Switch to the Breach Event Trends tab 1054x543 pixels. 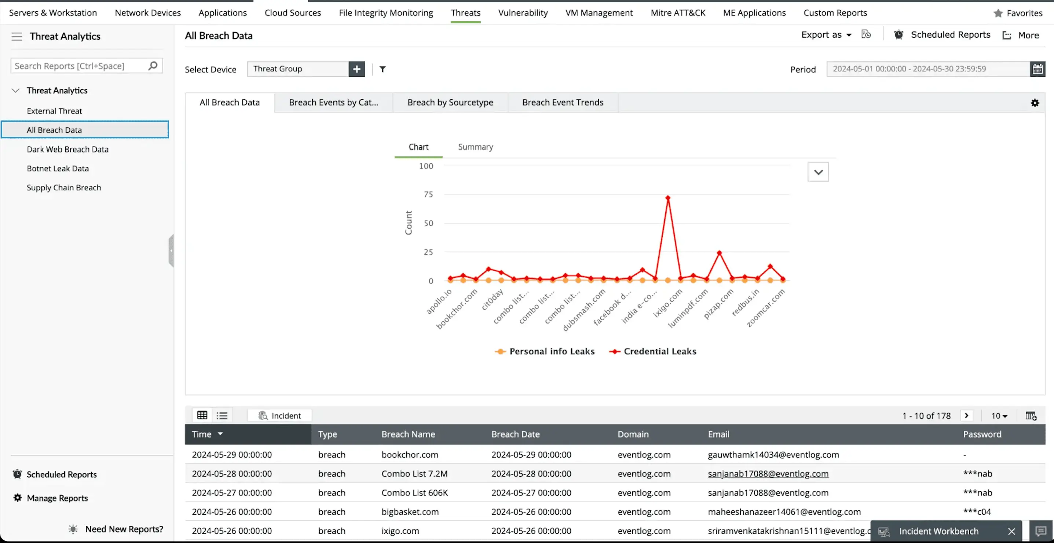(x=563, y=102)
